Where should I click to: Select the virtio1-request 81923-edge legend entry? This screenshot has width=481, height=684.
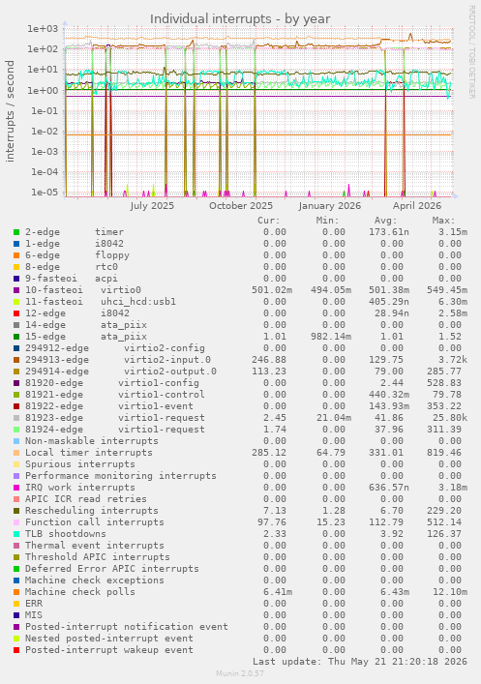115,418
